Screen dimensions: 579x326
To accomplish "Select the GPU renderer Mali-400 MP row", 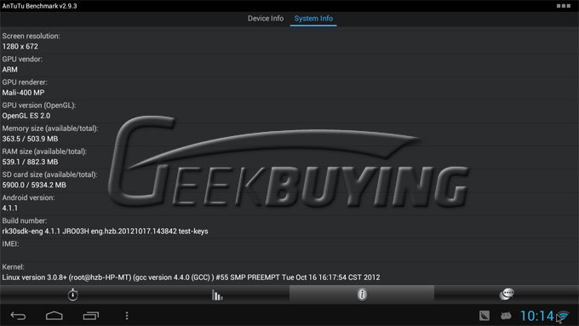I will (289, 88).
